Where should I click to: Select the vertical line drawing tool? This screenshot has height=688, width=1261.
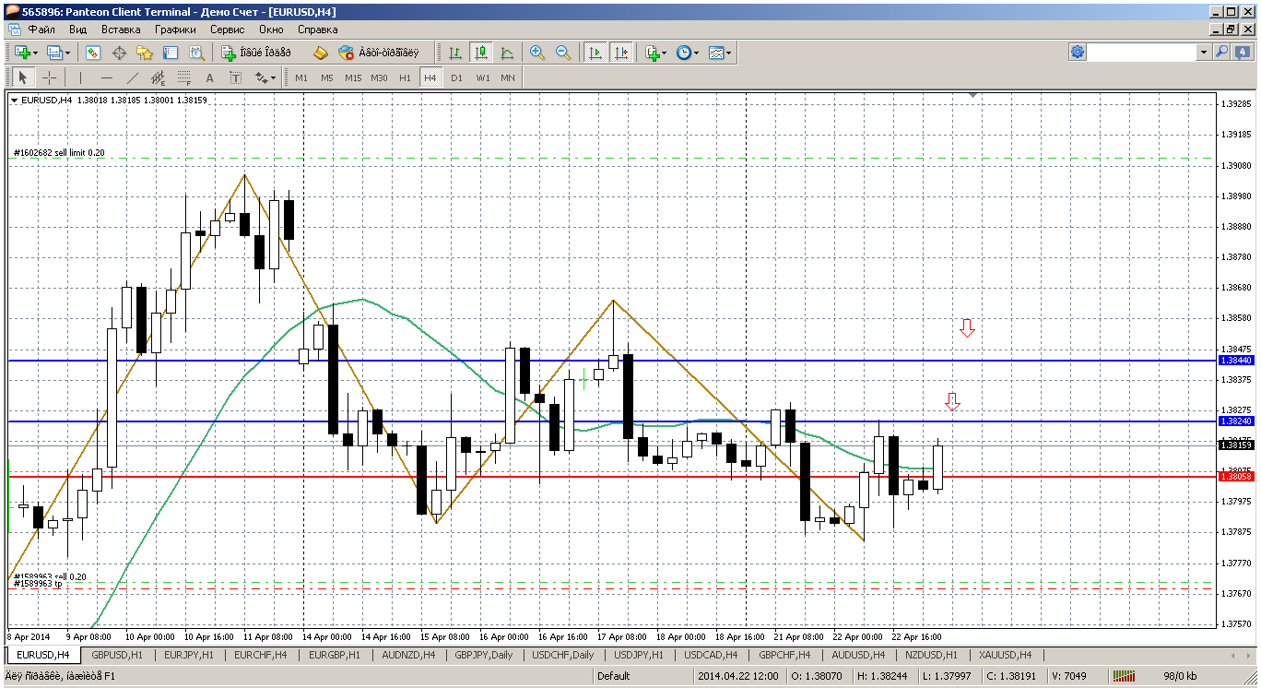pos(80,77)
